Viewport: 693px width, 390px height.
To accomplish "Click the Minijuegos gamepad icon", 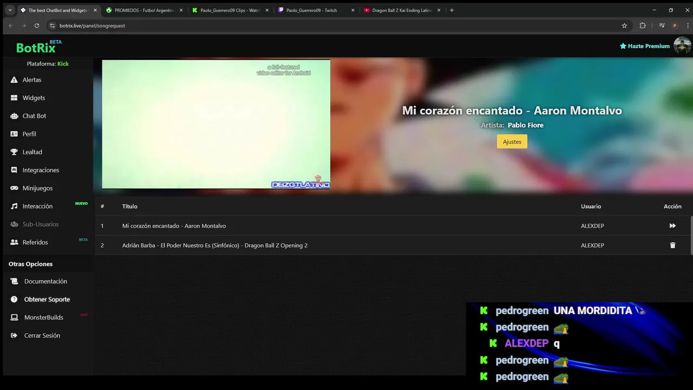I will click(x=14, y=188).
